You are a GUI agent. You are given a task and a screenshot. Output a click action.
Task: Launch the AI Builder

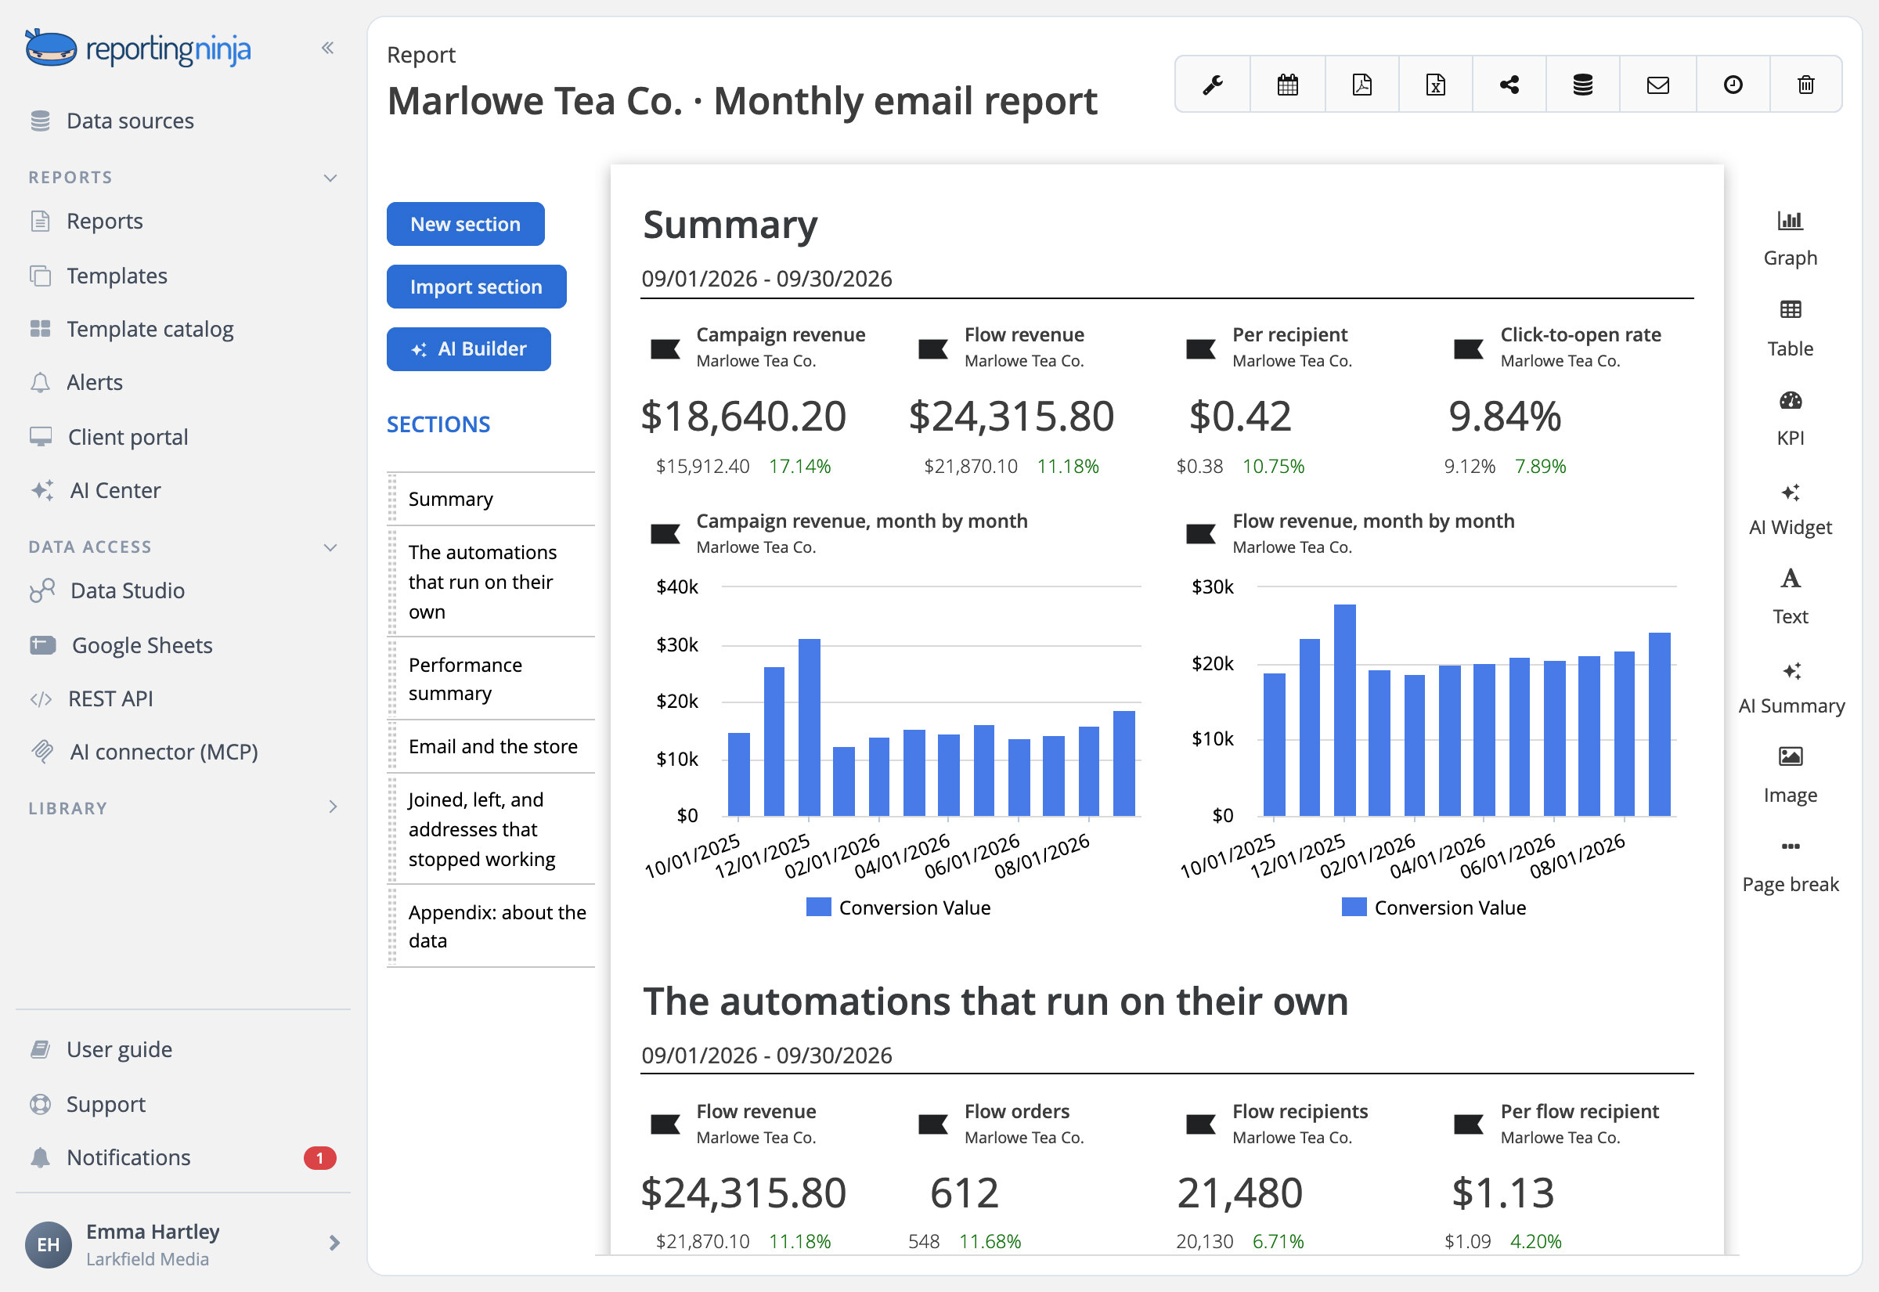pyautogui.click(x=468, y=349)
